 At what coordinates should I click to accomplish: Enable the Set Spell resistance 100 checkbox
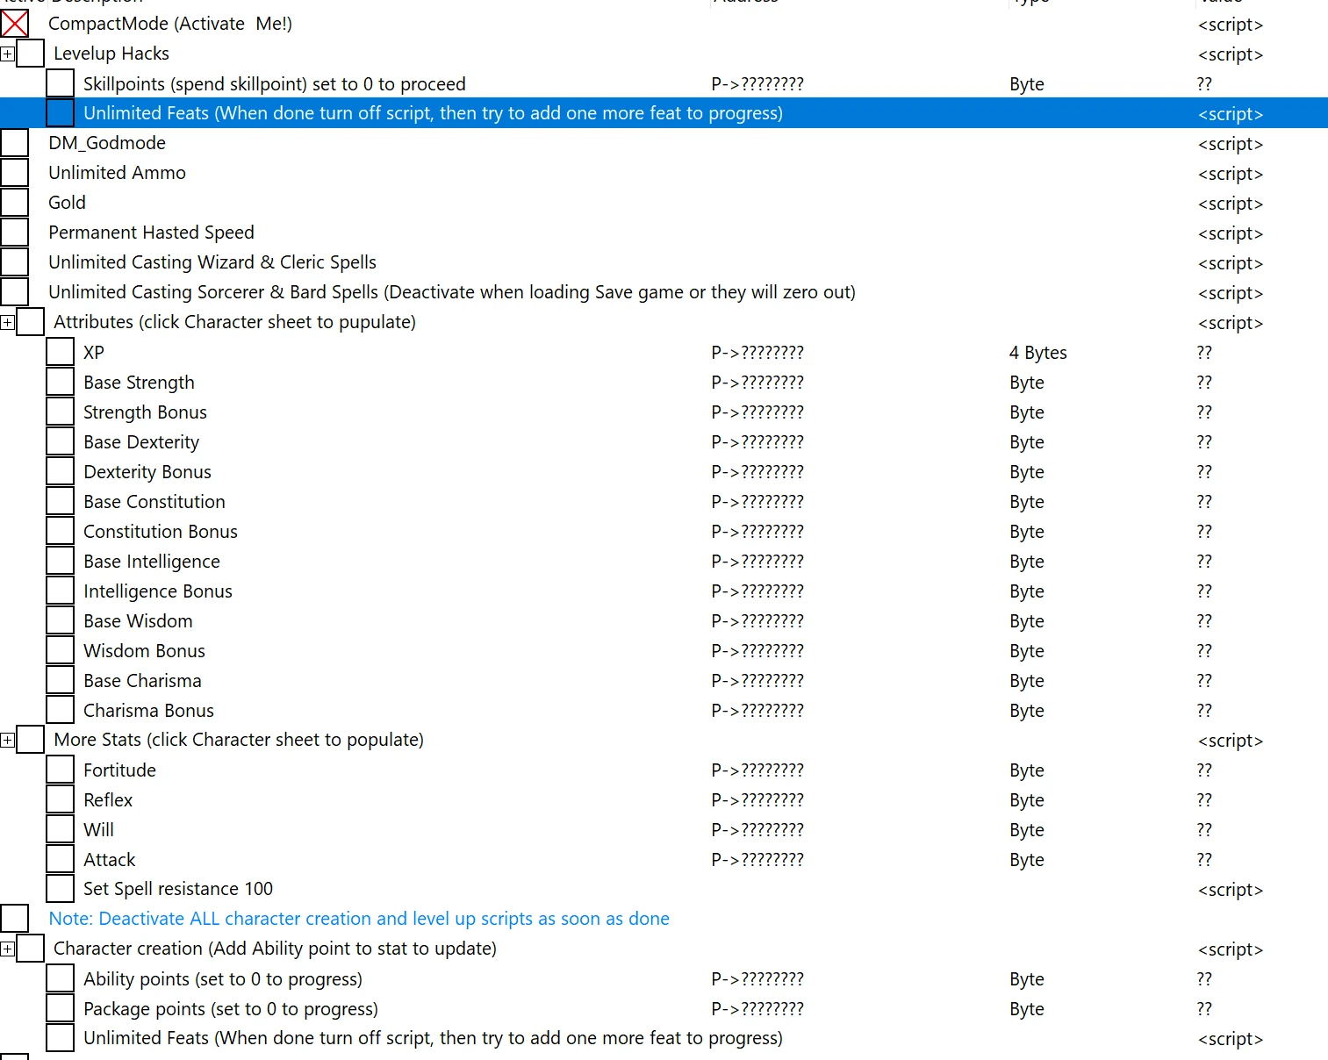pyautogui.click(x=61, y=889)
